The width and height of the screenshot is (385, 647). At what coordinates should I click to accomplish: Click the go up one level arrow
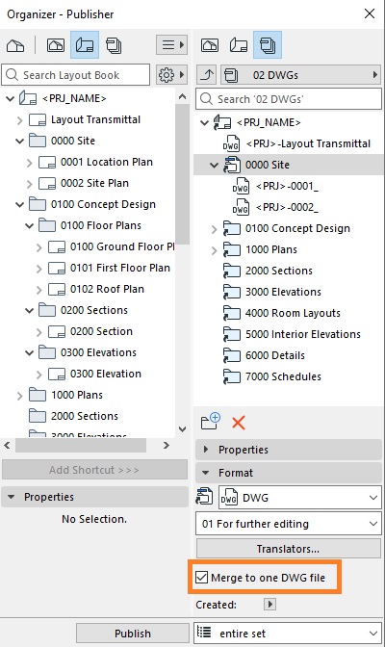207,75
